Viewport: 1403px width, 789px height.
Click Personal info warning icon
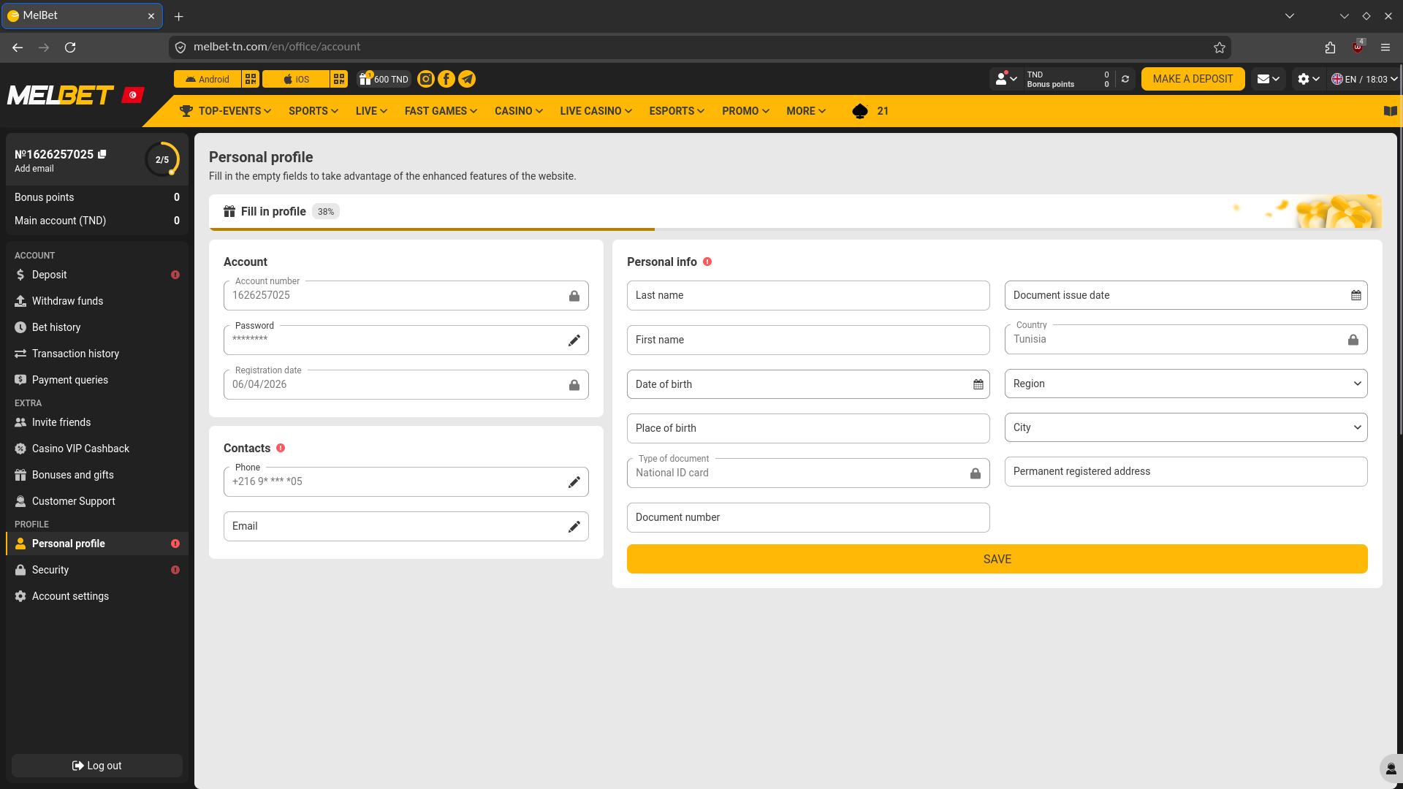707,262
